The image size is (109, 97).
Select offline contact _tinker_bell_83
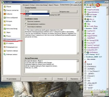point(92,83)
